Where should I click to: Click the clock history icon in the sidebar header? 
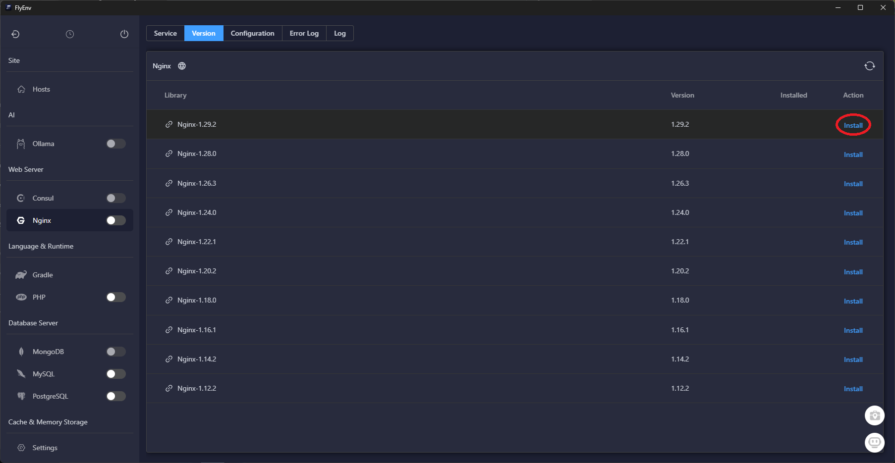tap(70, 34)
